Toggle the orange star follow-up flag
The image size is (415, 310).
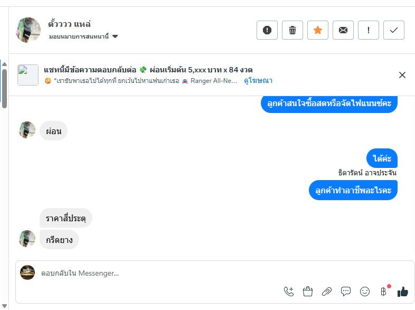pyautogui.click(x=318, y=30)
